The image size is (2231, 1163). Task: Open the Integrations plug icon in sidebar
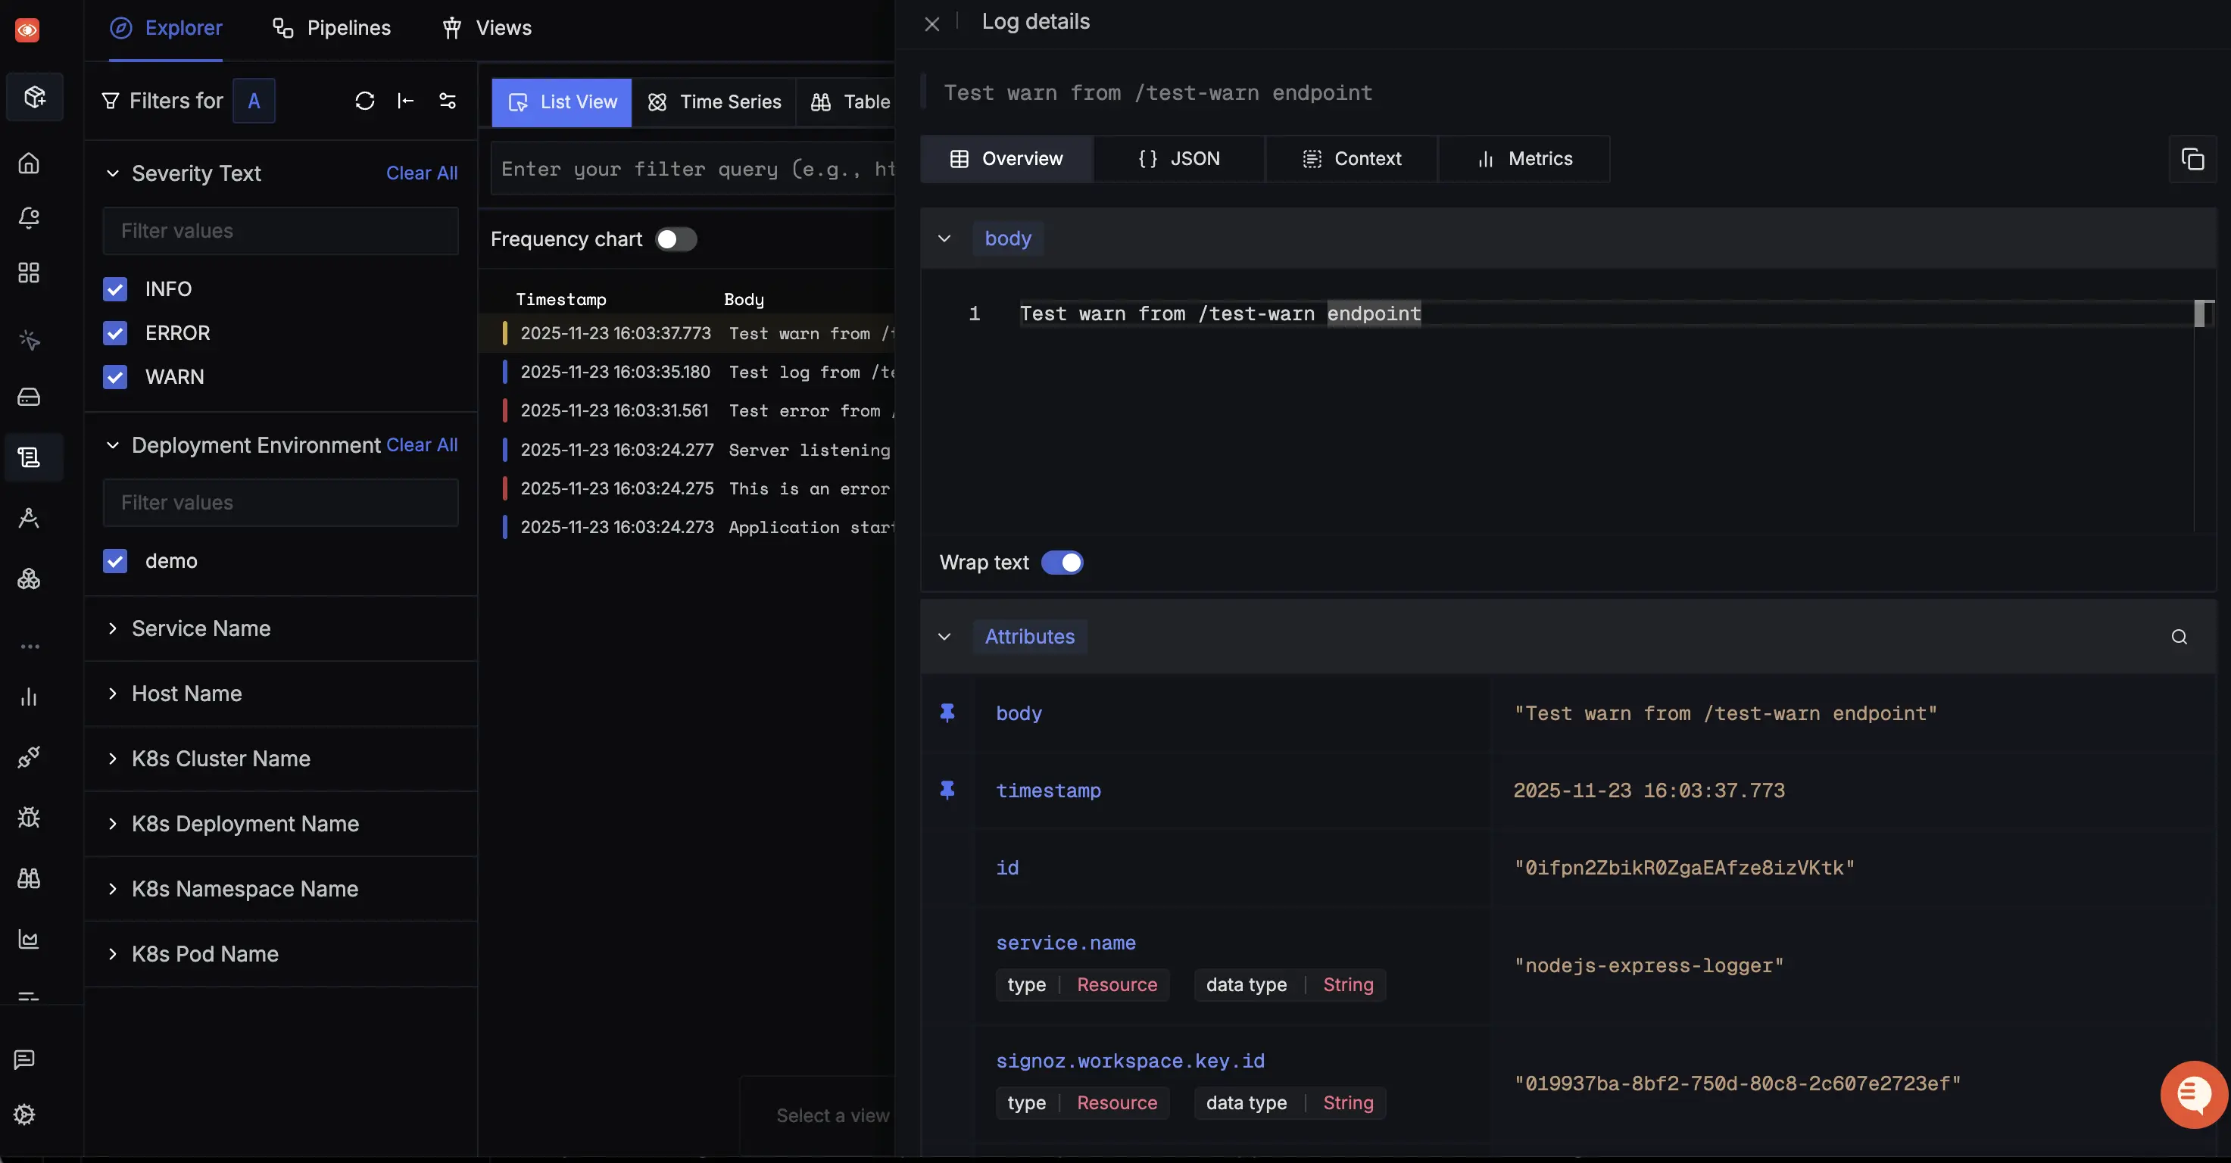(x=29, y=756)
